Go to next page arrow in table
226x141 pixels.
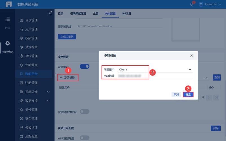(209, 97)
